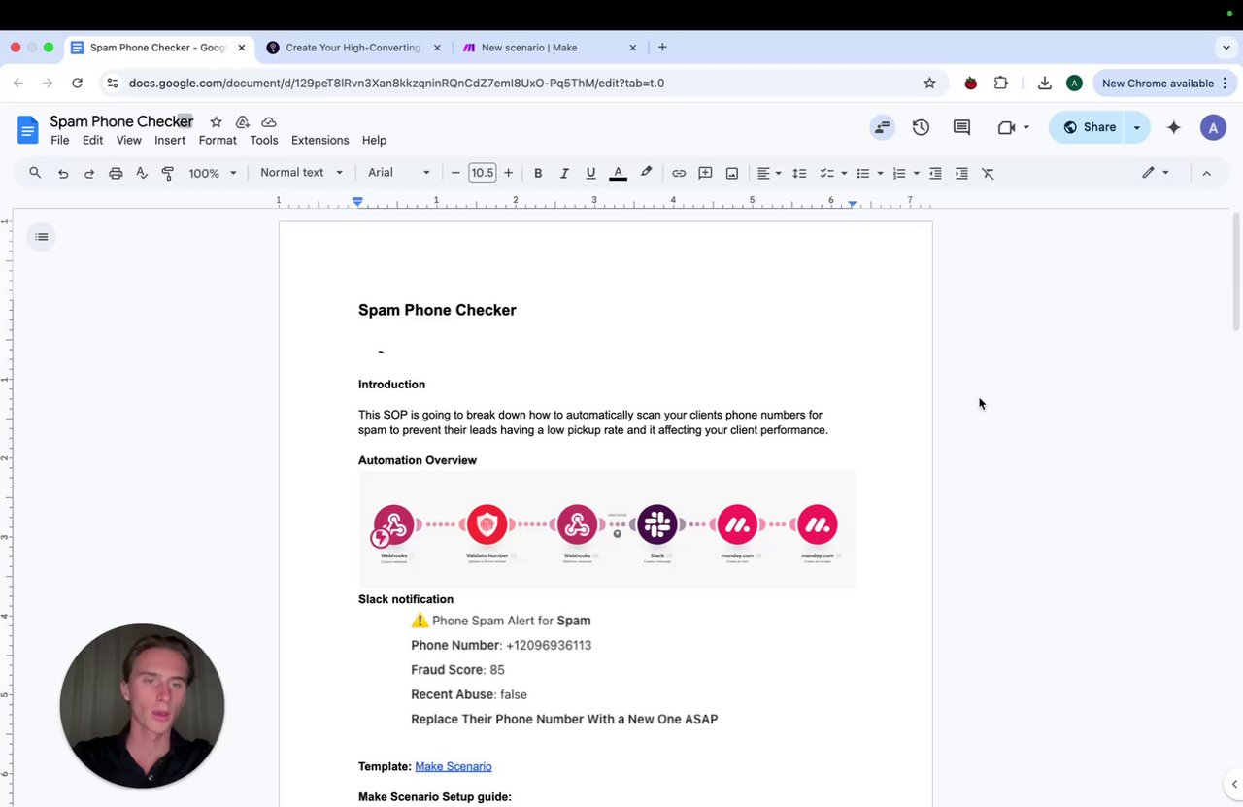1243x807 pixels.
Task: Activate the paint format tool
Action: pos(168,173)
